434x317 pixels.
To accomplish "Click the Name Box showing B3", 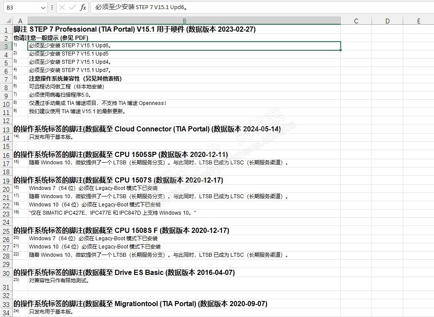I will click(x=25, y=7).
